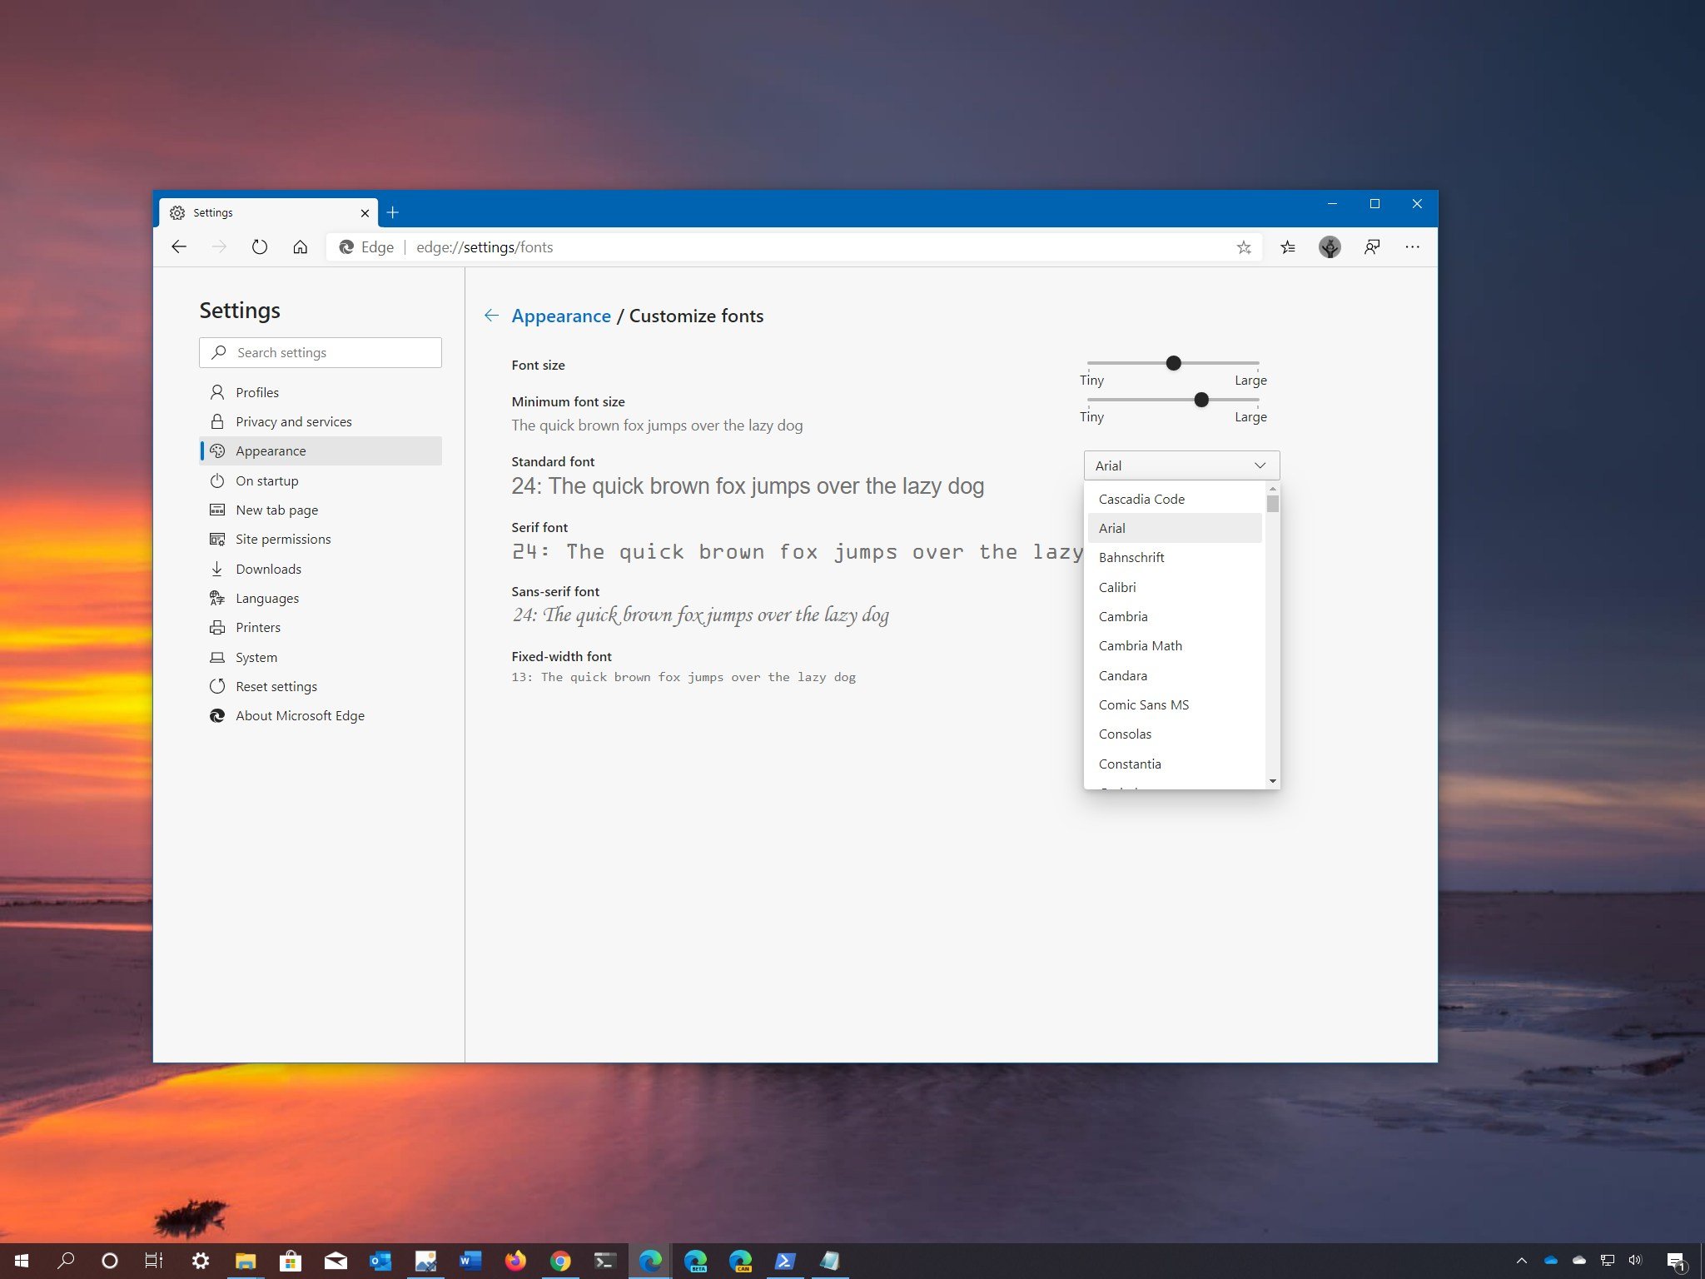The width and height of the screenshot is (1705, 1279).
Task: Select Cascadia Code from font list
Action: coord(1141,497)
